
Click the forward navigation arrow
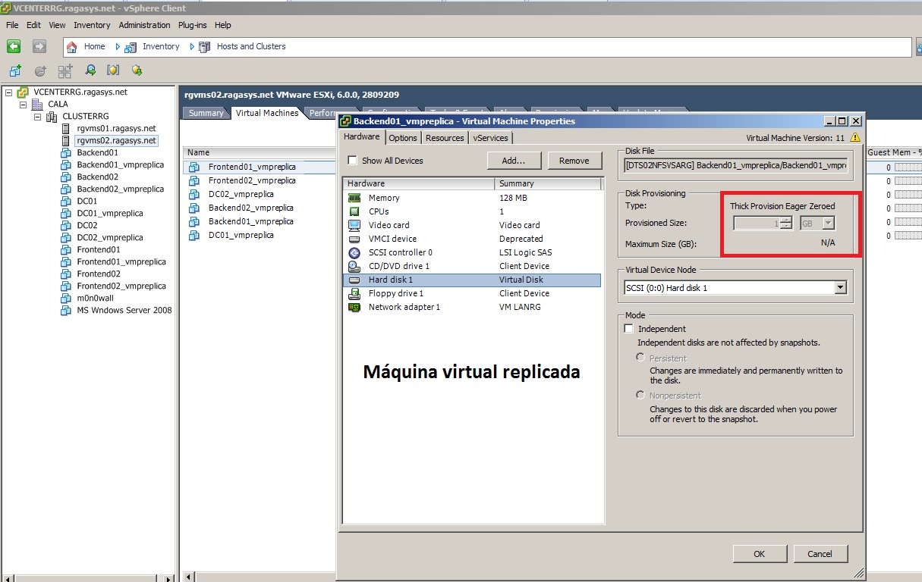click(39, 46)
